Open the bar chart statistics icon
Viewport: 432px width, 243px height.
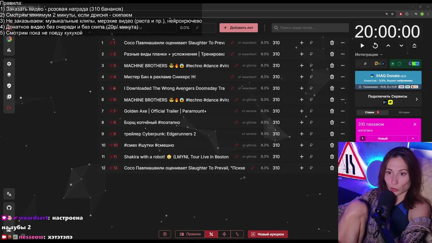click(x=9, y=50)
